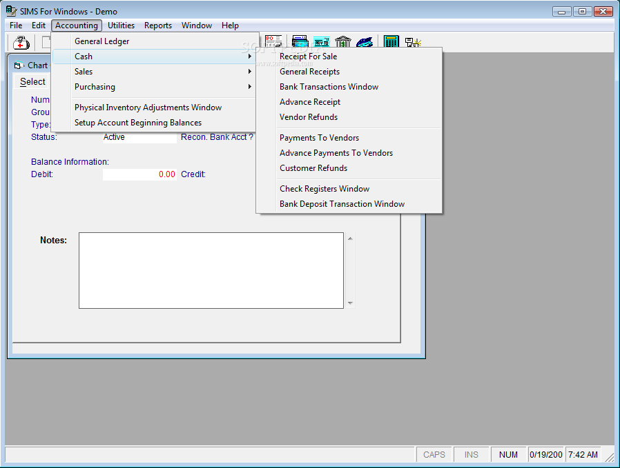Click the INS status bar indicator
Viewport: 620px width, 468px height.
point(471,455)
